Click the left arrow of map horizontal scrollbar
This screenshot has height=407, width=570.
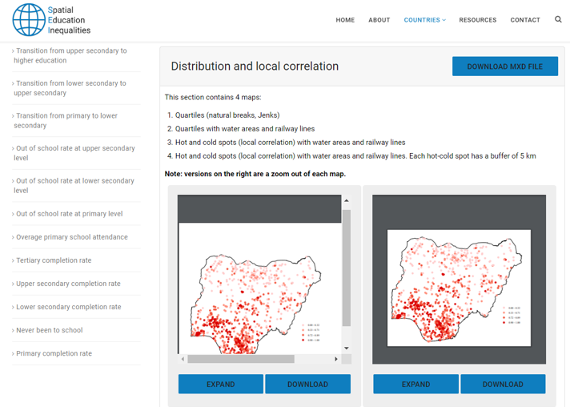[183, 359]
